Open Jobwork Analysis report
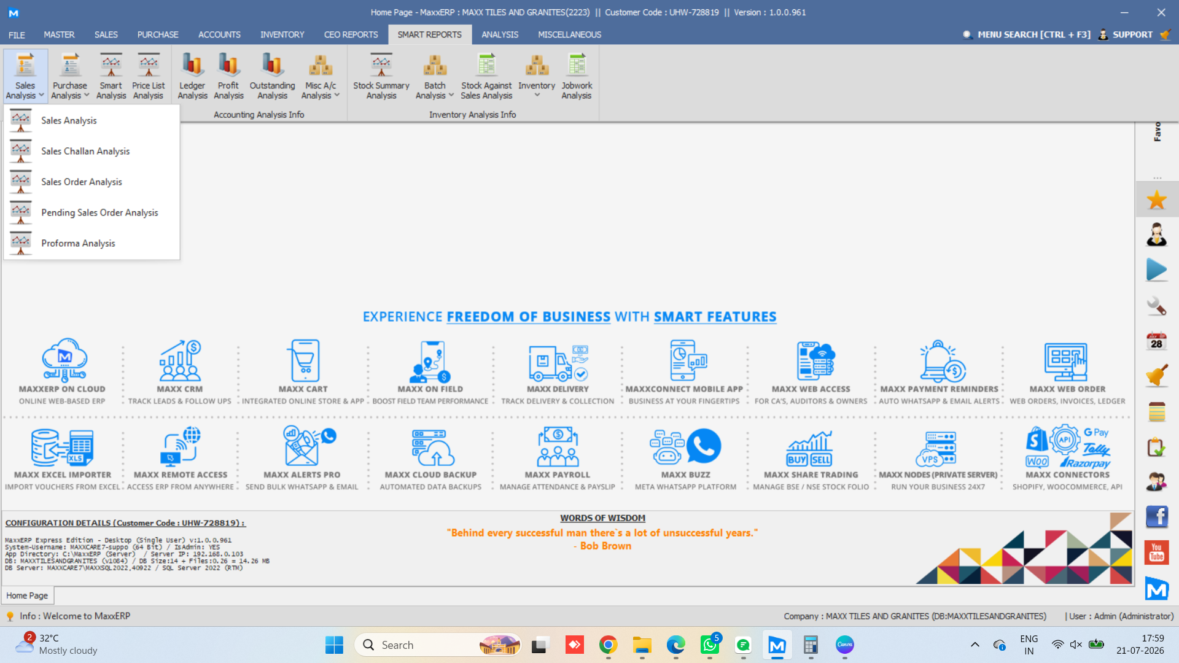This screenshot has height=663, width=1179. pos(577,76)
